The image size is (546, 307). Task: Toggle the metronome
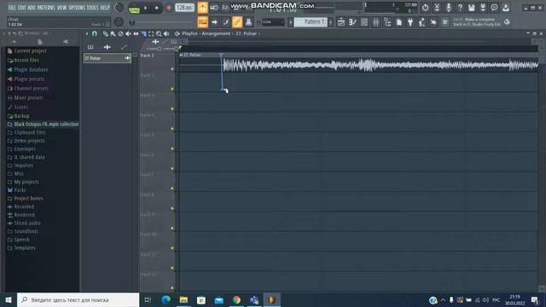pos(203,8)
